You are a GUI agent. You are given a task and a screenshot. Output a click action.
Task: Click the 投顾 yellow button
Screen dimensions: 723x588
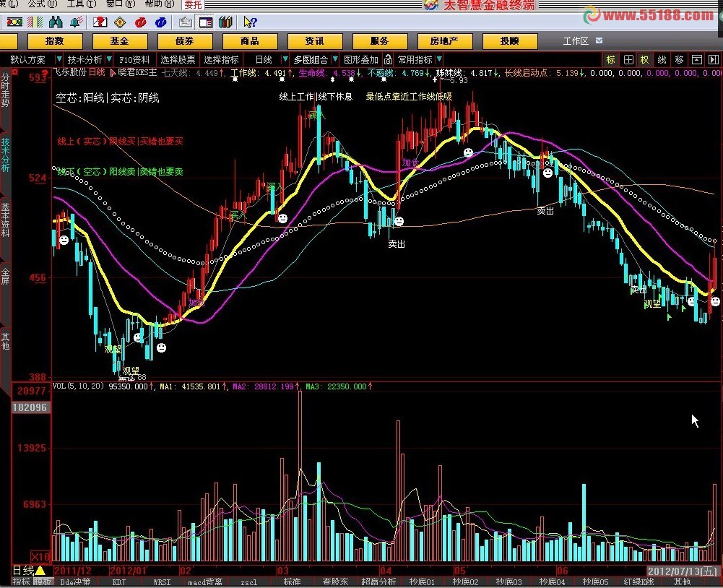tap(510, 41)
